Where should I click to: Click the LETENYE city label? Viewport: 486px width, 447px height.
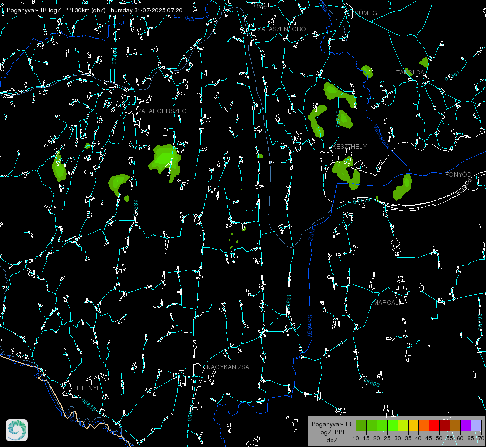[87, 388]
